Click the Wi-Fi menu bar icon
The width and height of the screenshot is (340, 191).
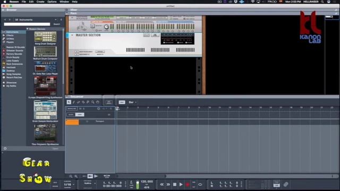tap(253, 2)
